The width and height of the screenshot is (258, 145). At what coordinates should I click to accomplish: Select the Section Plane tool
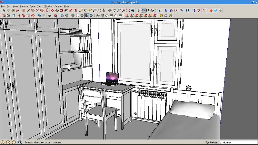click(152, 10)
